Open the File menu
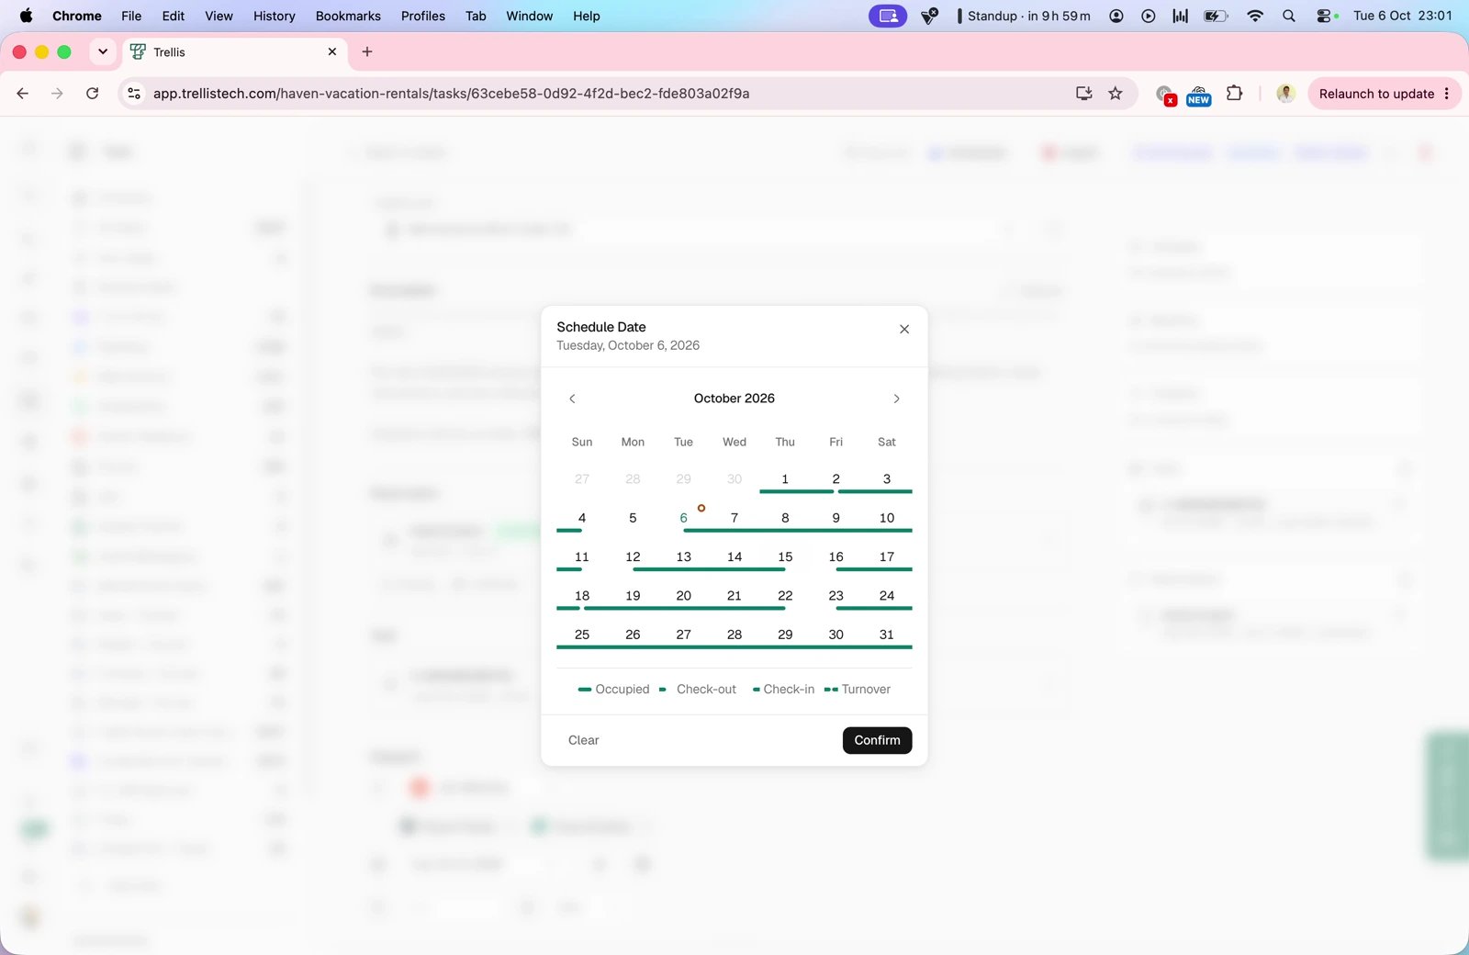The width and height of the screenshot is (1469, 955). click(131, 16)
